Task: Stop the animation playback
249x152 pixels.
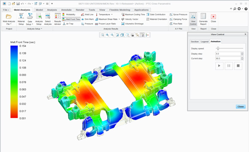Action: click(238, 66)
